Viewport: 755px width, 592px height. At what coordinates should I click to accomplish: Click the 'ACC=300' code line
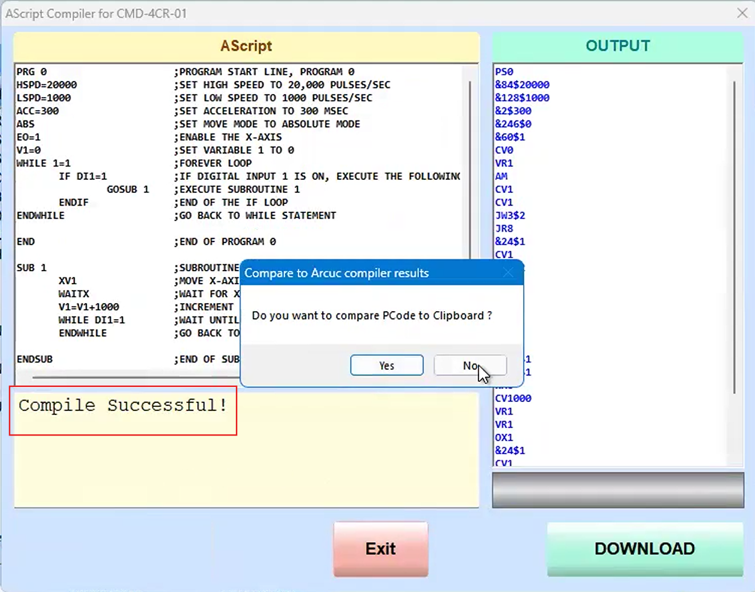click(x=37, y=111)
